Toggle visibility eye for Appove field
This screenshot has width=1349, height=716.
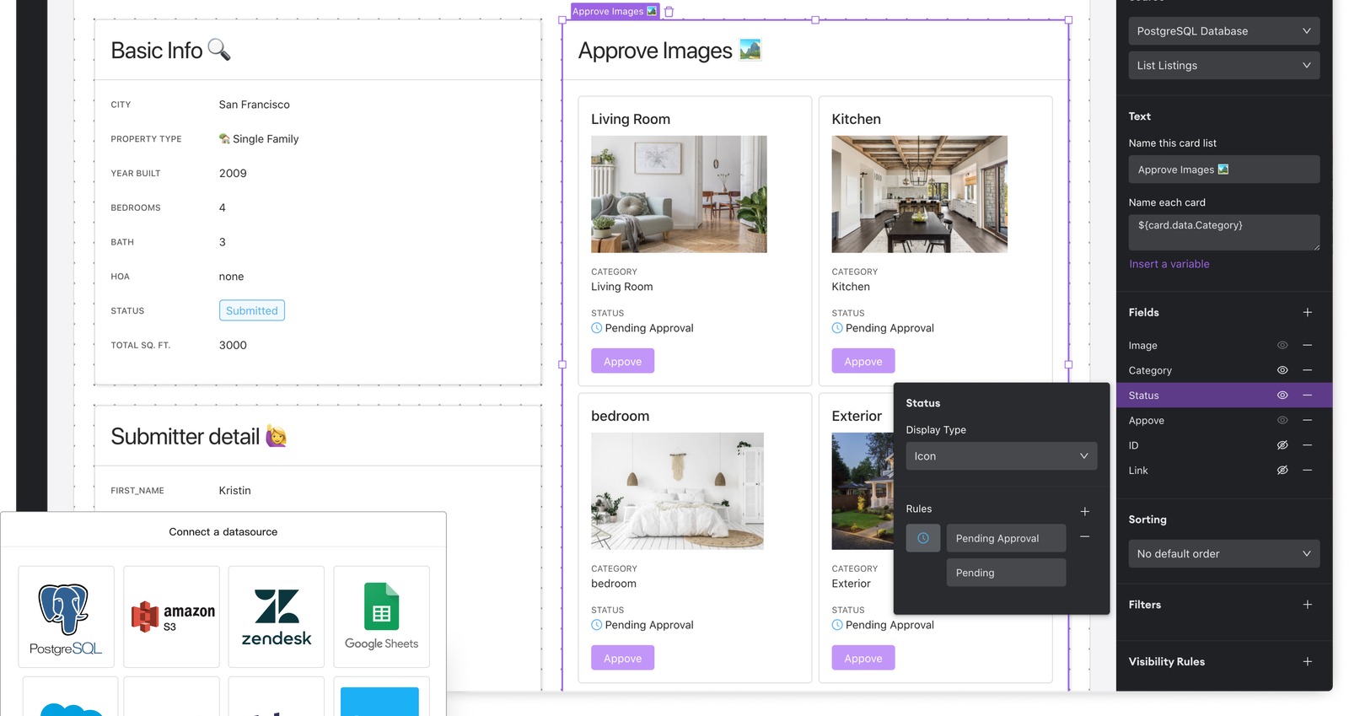pos(1282,420)
